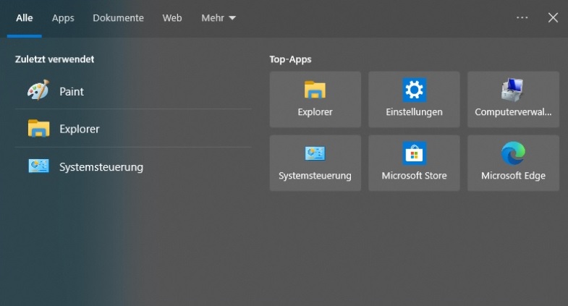568x306 pixels.
Task: Click the Explorer label under Zuletzt verwendet
Action: (x=80, y=129)
